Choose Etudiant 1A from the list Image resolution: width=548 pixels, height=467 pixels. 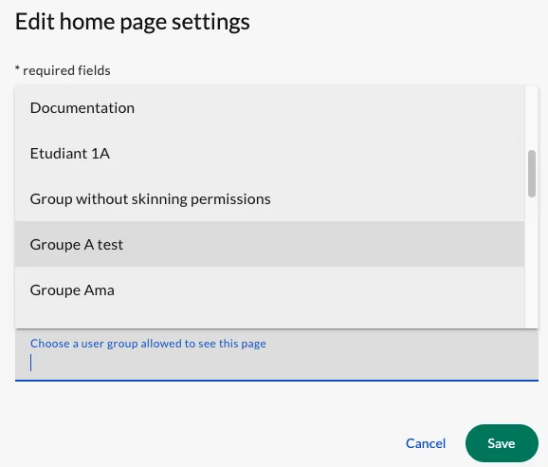click(x=269, y=153)
